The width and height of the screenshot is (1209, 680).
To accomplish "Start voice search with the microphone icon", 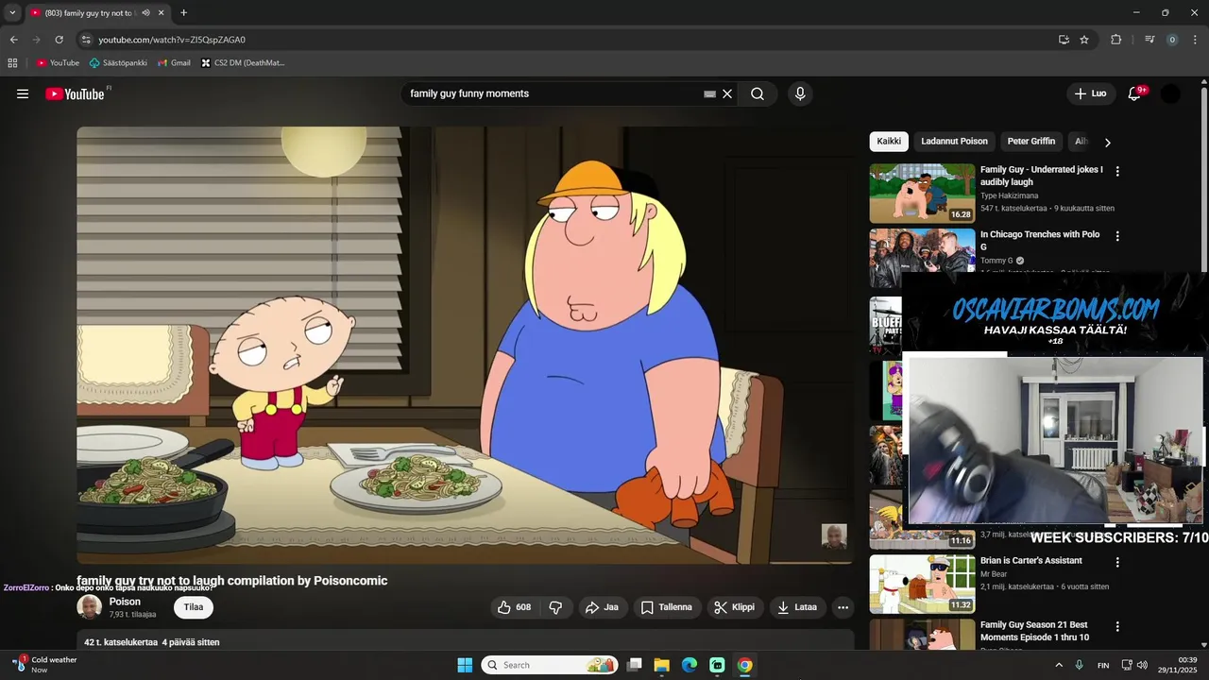I will (x=800, y=93).
